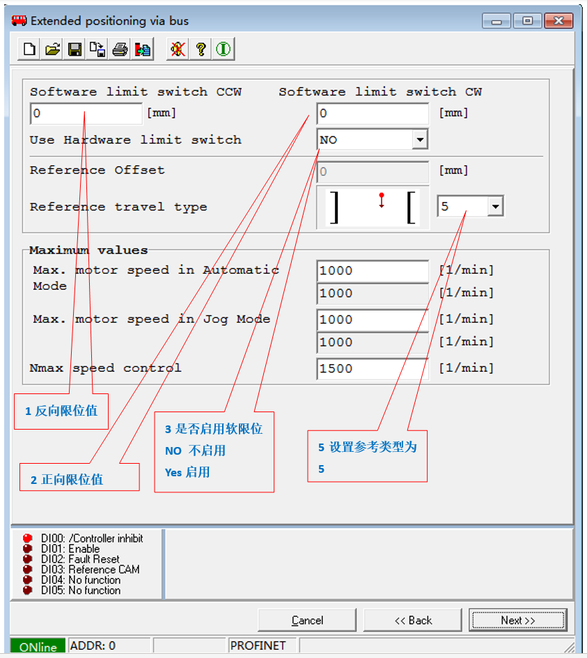Image resolution: width=587 pixels, height=658 pixels.
Task: Click the green circled I info icon
Action: tap(223, 49)
